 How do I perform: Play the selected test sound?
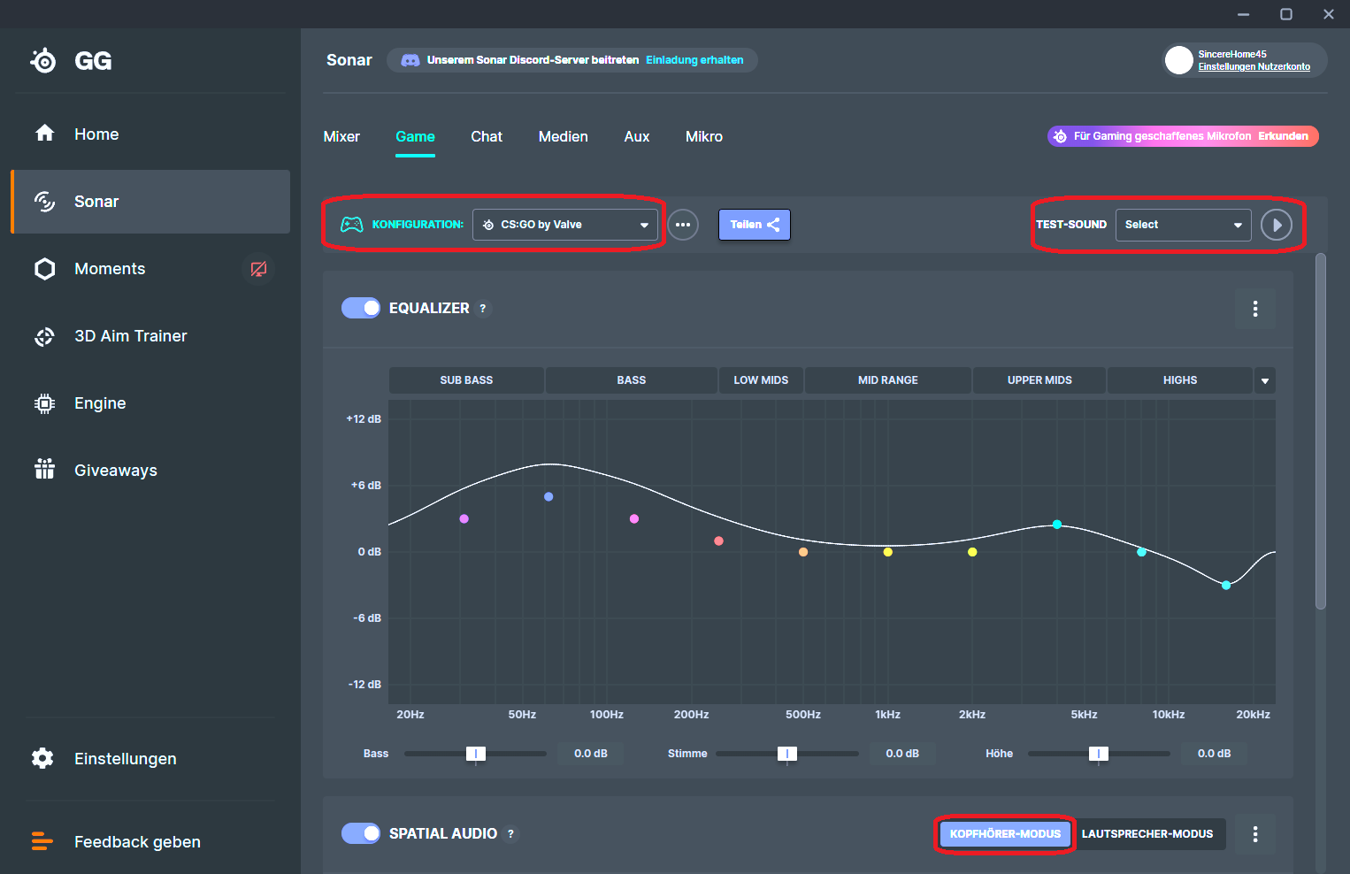(x=1277, y=225)
